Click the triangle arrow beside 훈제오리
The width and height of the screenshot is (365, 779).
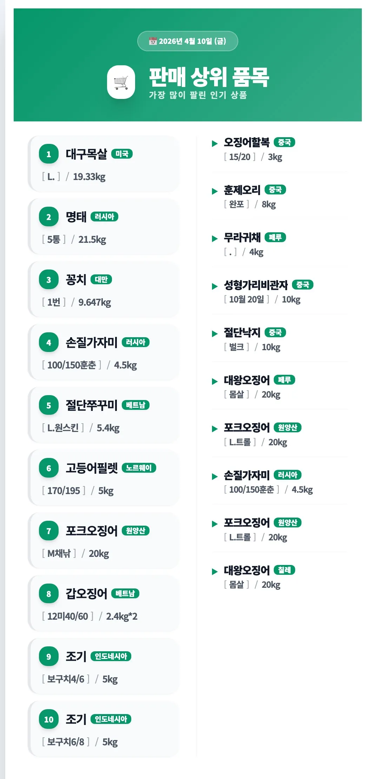215,191
